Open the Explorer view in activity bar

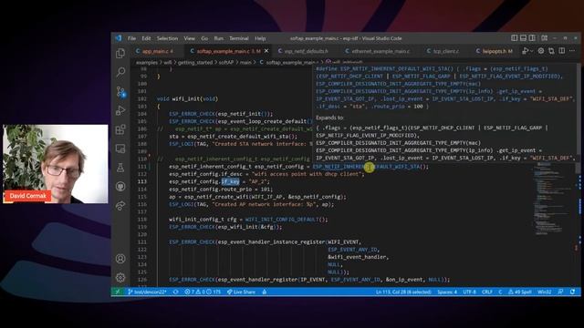coord(120,53)
